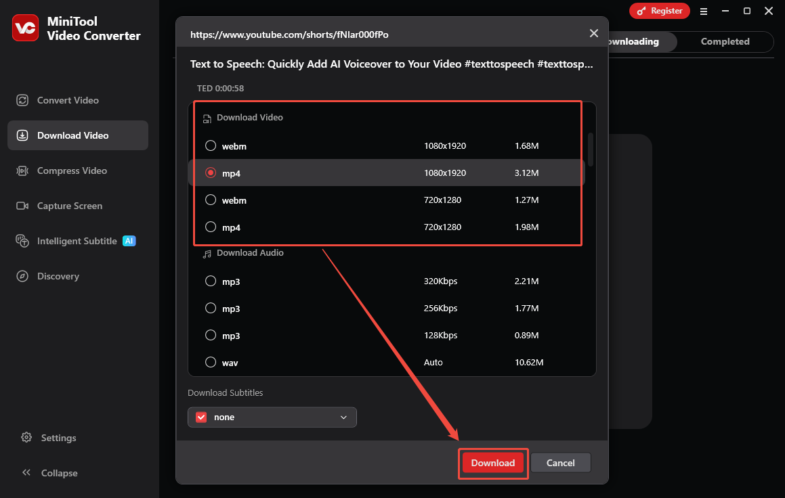This screenshot has width=785, height=498.
Task: Choose the wav audio format
Action: (x=211, y=362)
